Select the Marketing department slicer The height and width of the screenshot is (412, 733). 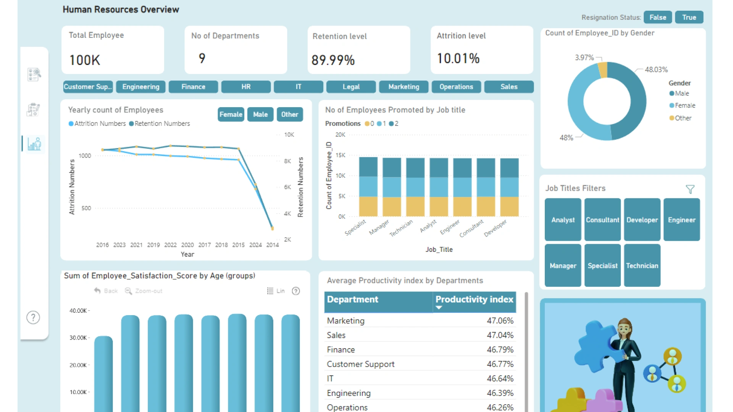tap(404, 87)
